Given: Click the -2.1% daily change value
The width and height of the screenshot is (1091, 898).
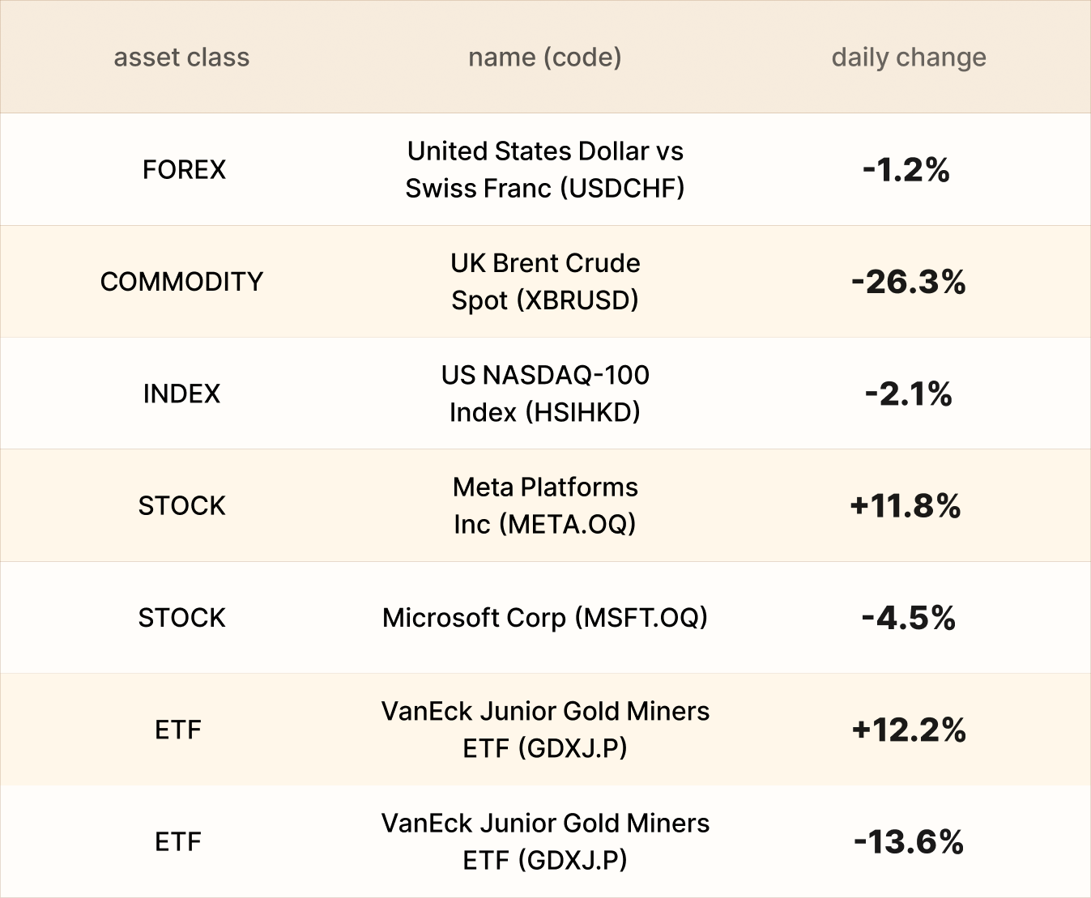Looking at the screenshot, I should (908, 394).
